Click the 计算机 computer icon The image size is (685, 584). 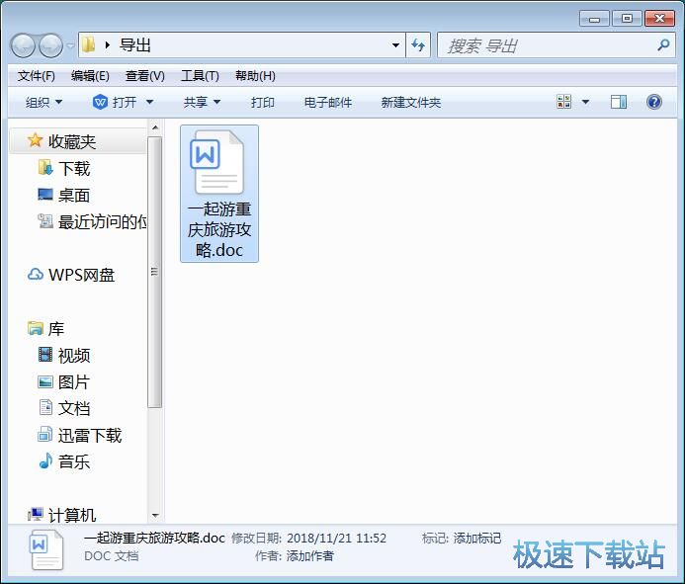click(x=36, y=515)
